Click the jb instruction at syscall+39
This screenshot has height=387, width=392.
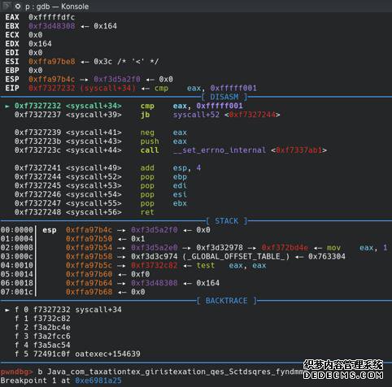coord(147,115)
